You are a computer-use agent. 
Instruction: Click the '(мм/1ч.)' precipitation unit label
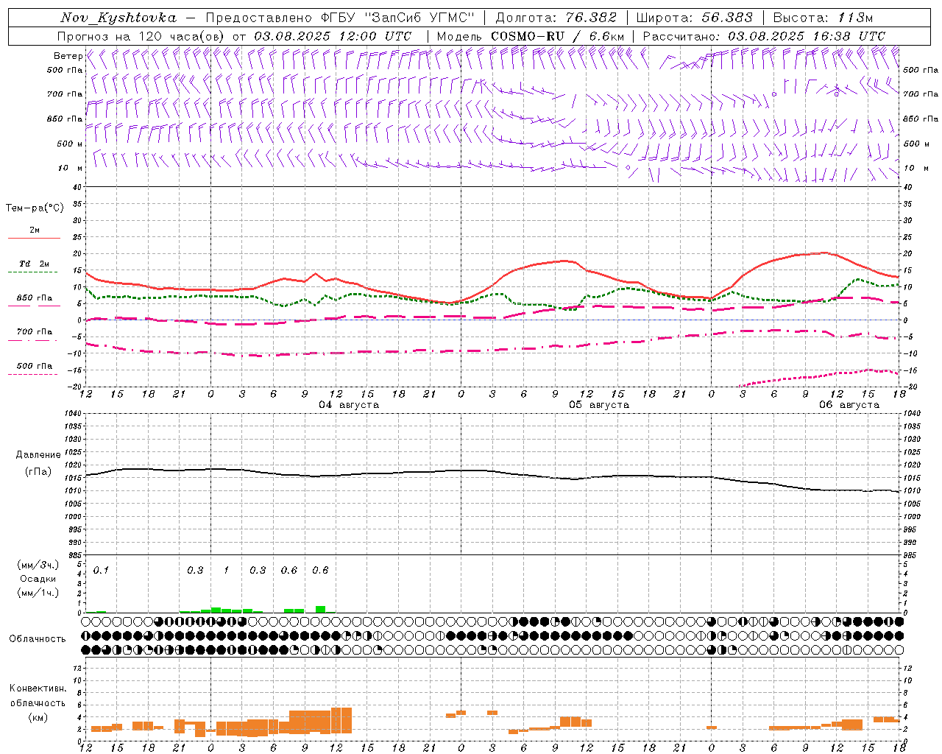point(38,593)
